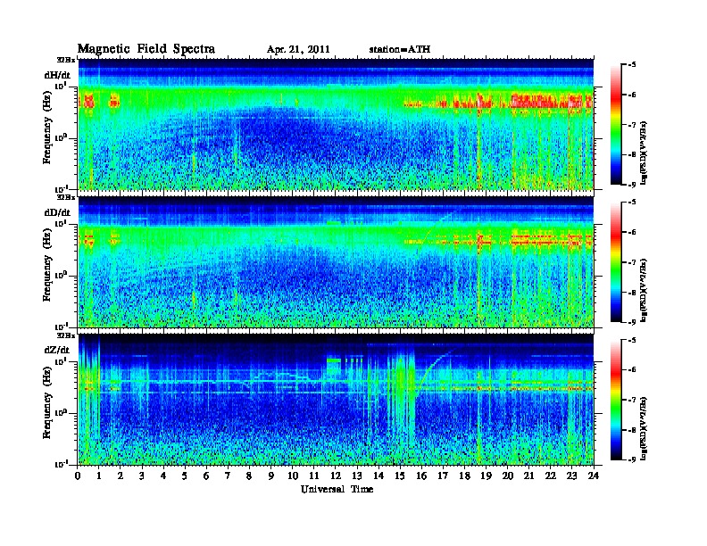Click hour tick label 24 on time axis
Image resolution: width=707 pixels, height=546 pixels.
point(594,476)
